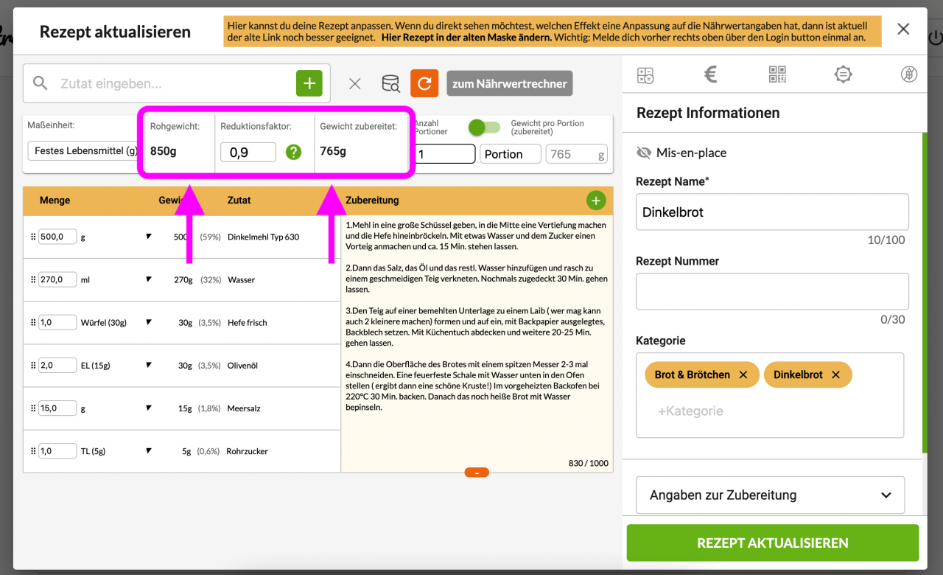This screenshot has width=943, height=575.
Task: Grab drag handle of Olivenöl row
Action: pos(33,366)
